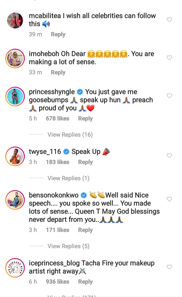Like bensonokonkwo's comment
The width and height of the screenshot is (182, 297).
pyautogui.click(x=169, y=199)
